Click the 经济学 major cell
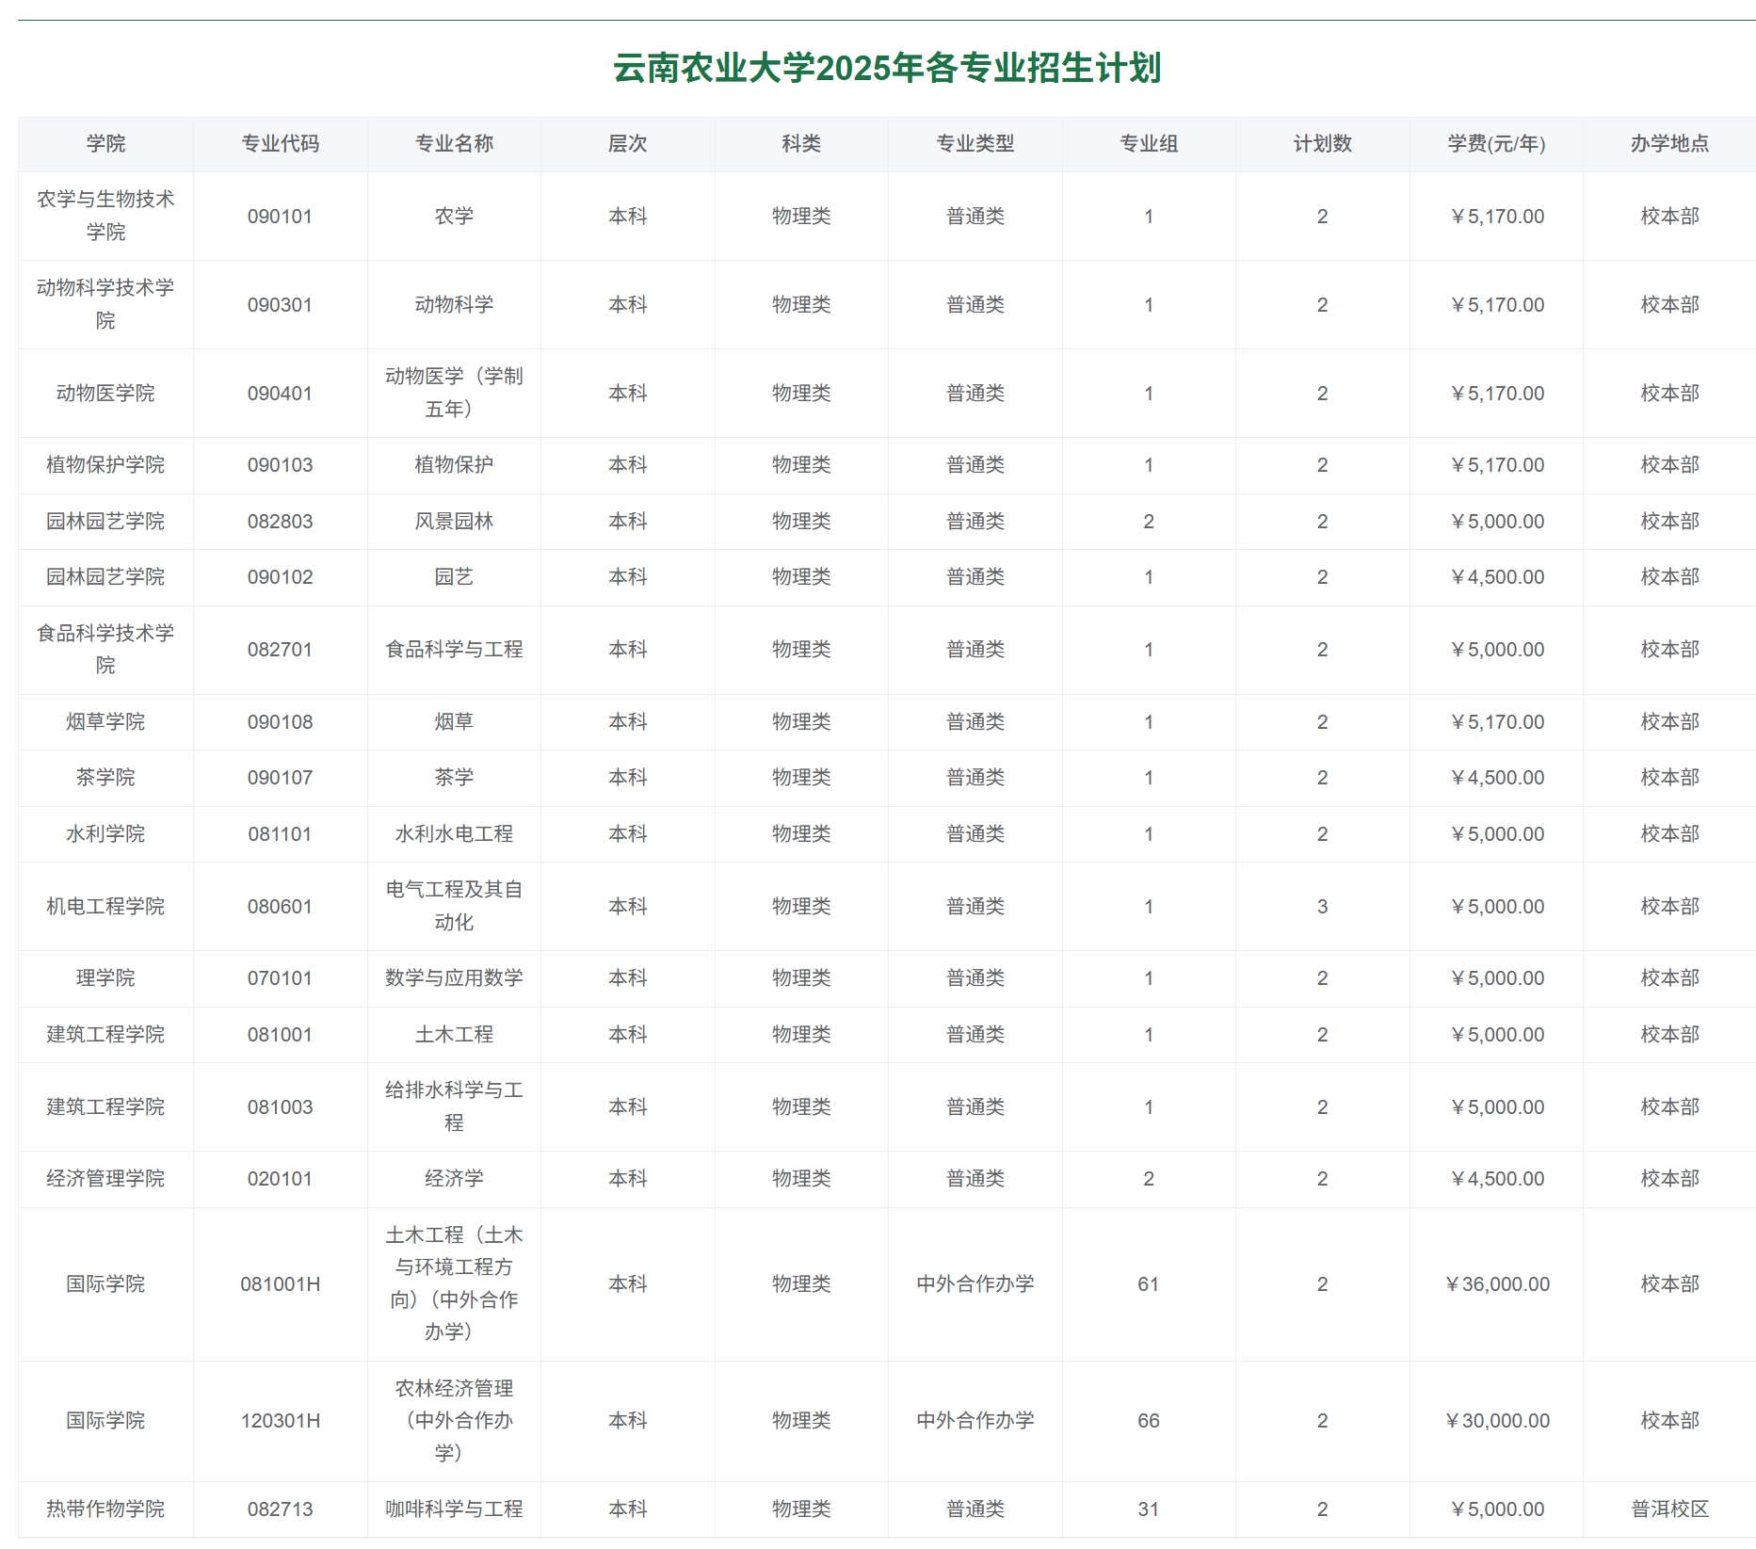The width and height of the screenshot is (1756, 1549). [x=454, y=1179]
